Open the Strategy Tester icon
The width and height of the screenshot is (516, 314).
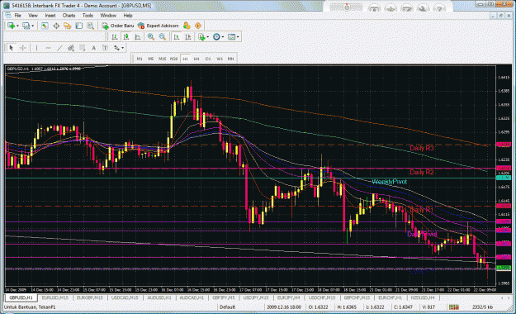[90, 26]
